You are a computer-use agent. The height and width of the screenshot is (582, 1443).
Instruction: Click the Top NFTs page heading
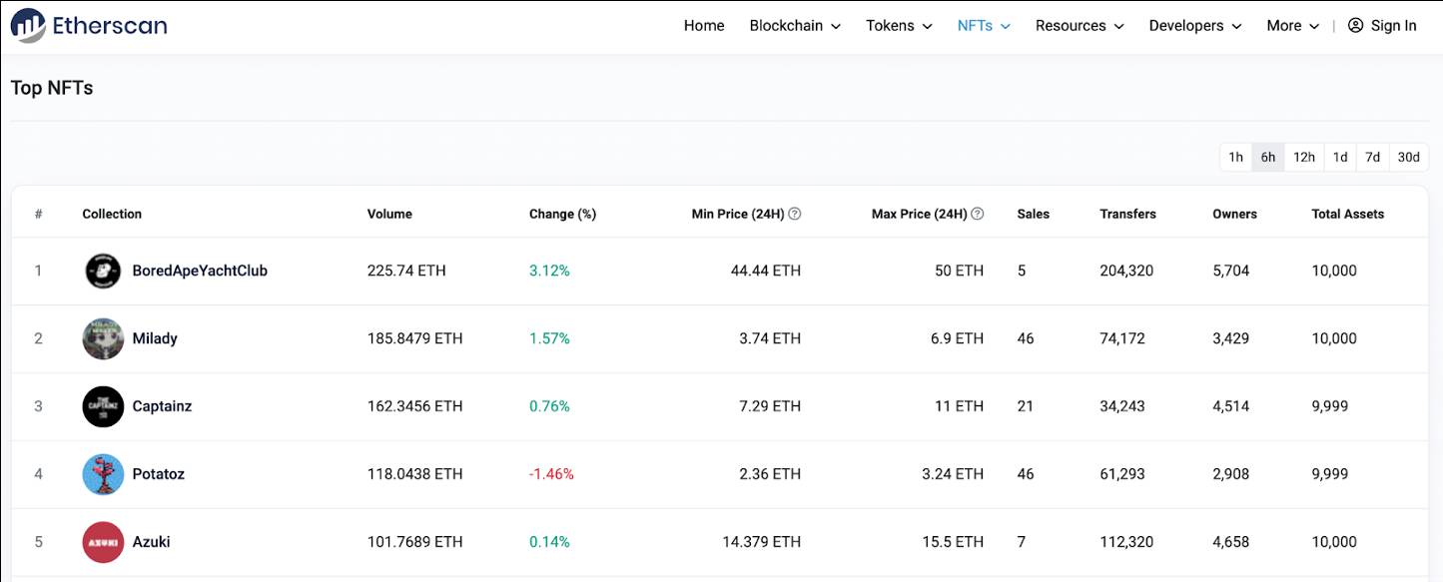tap(52, 88)
